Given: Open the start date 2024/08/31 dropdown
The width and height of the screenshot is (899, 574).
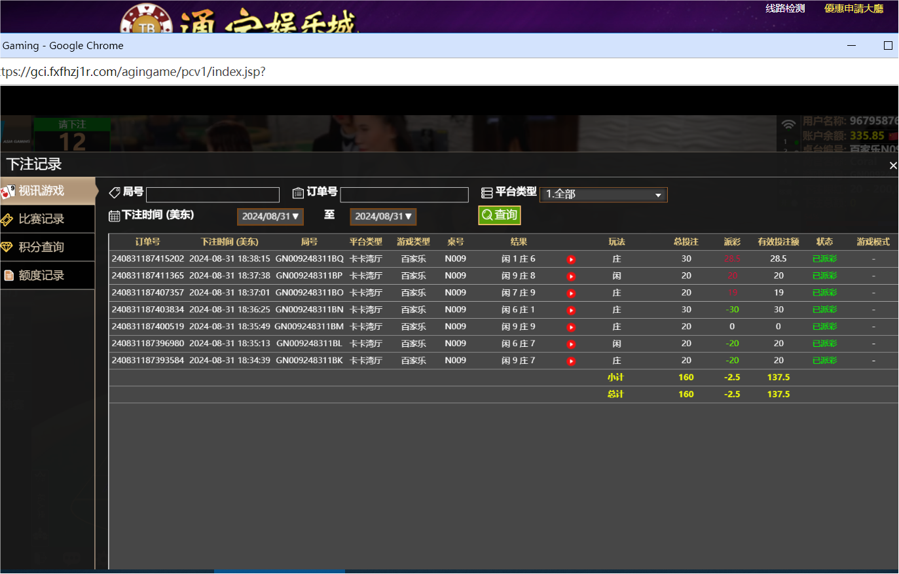Looking at the screenshot, I should coord(270,216).
